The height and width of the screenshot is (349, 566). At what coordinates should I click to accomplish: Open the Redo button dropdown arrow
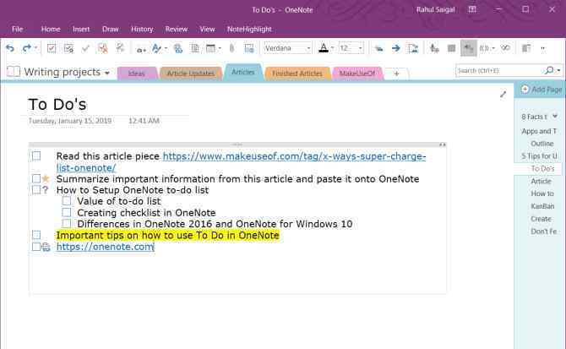point(35,48)
